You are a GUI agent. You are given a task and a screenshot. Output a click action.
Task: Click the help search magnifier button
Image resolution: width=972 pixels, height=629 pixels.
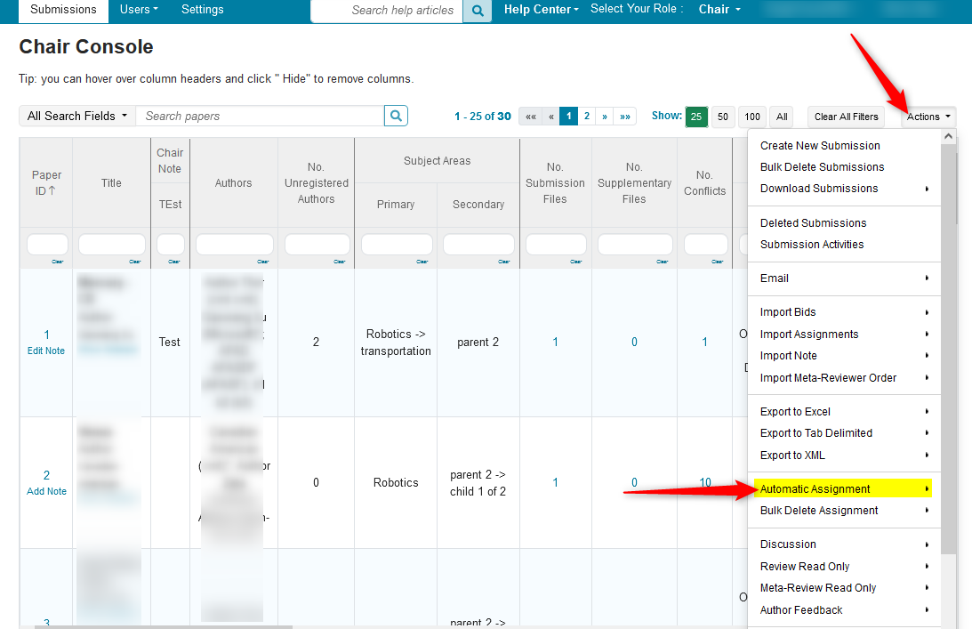pos(478,11)
